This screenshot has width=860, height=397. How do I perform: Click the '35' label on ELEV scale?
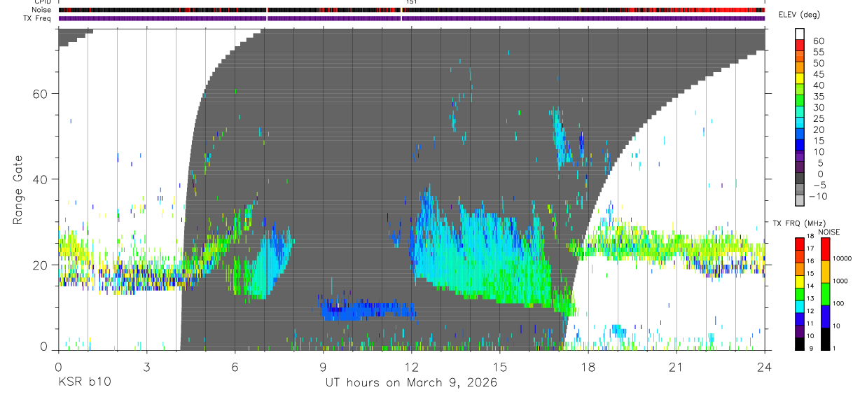817,97
